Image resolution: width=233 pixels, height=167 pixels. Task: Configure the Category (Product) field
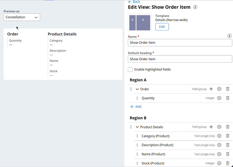click(x=219, y=136)
